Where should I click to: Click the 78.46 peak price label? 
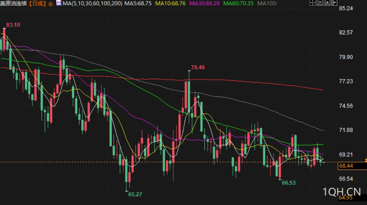[198, 68]
